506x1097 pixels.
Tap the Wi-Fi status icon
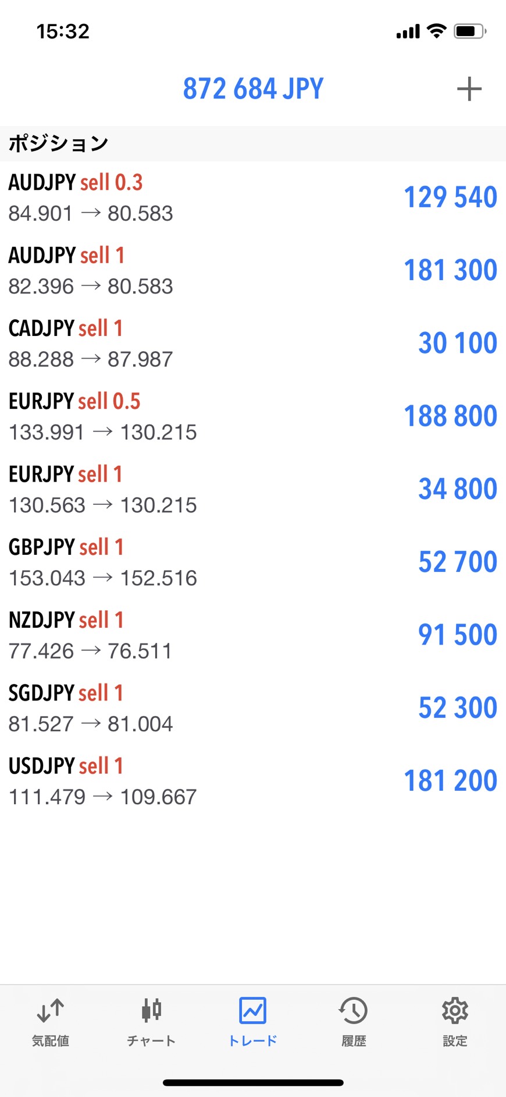pyautogui.click(x=436, y=31)
